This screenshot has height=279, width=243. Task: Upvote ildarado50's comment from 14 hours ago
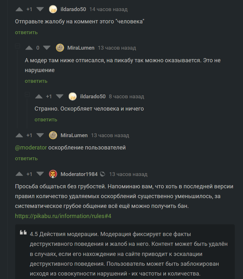coord(19,9)
